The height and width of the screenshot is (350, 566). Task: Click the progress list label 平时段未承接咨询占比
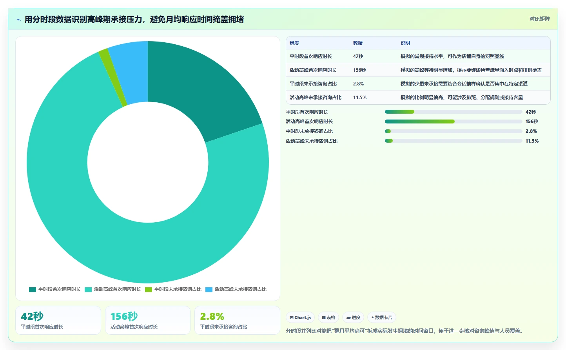click(309, 131)
